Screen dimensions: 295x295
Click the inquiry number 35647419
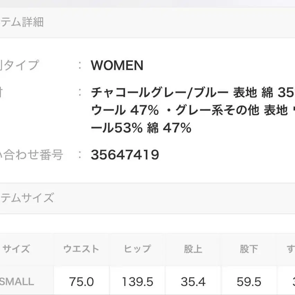tap(125, 155)
